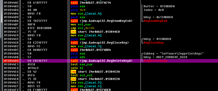Click the hKey = HKEY_CURRENT_USER comment

coord(165,57)
